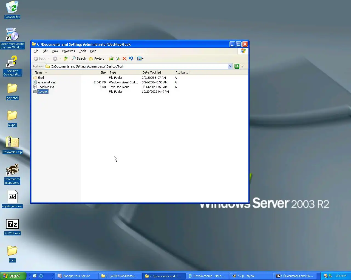Switch to 7z 'C:\Documents and Se...' taskbar button
This screenshot has width=351, height=280.
click(x=295, y=276)
